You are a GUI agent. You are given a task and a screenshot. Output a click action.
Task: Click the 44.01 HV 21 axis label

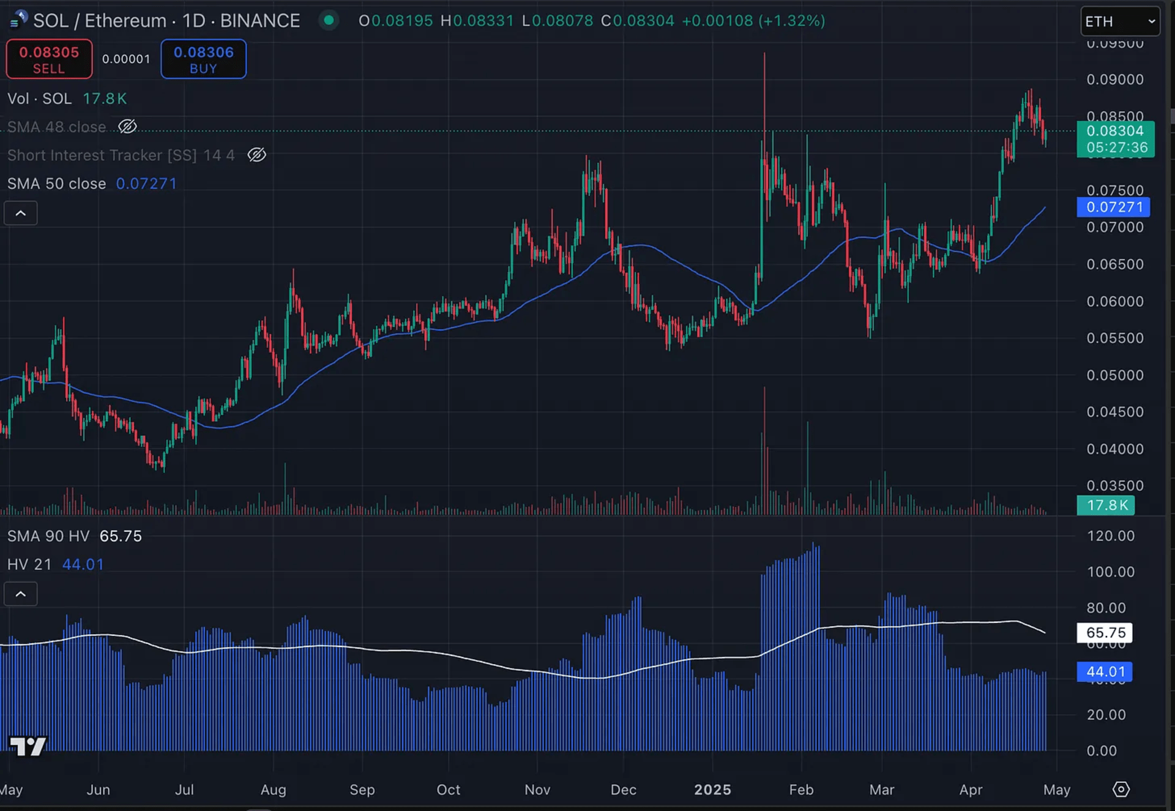click(x=1105, y=671)
